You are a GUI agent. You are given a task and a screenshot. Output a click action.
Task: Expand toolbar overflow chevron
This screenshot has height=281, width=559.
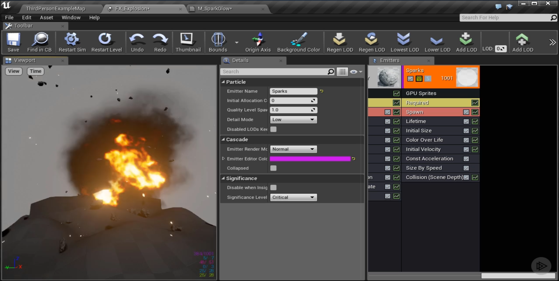[x=552, y=42]
